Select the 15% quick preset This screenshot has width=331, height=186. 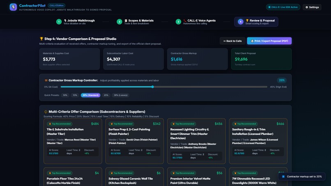pyautogui.click(x=75, y=95)
